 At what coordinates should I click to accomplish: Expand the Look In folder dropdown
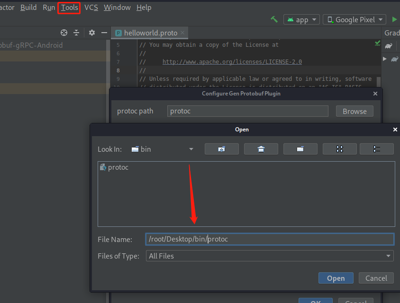[191, 149]
